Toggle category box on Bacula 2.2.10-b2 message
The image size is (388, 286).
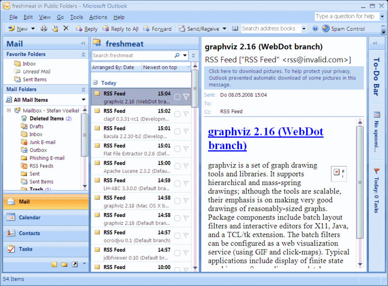[x=178, y=131]
